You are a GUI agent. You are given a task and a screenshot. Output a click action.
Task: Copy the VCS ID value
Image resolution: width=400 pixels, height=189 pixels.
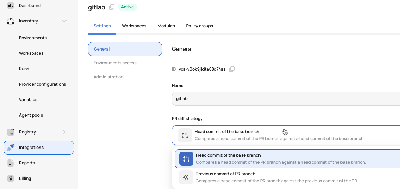[232, 69]
